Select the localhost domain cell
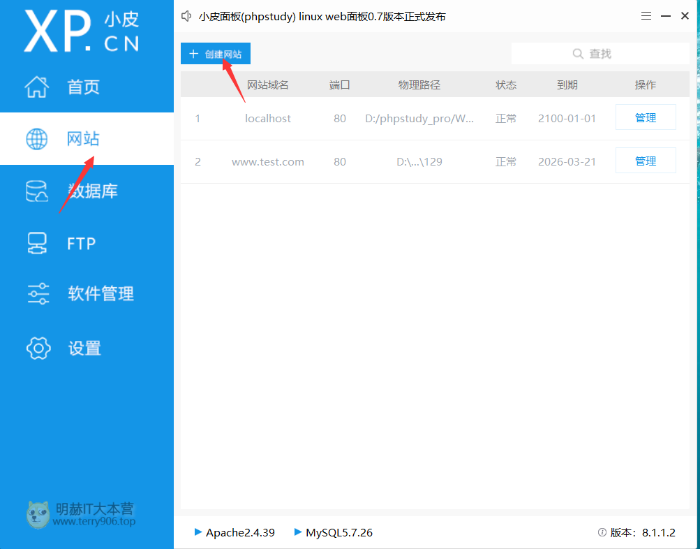Screen dimensions: 700x549 click(x=268, y=118)
